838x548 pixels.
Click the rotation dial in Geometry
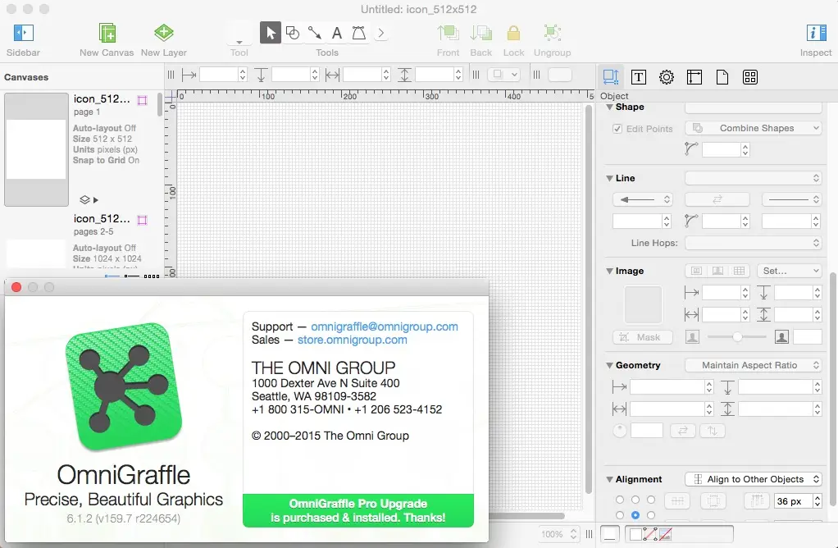coord(619,431)
